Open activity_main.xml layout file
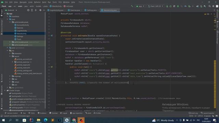219x123 pixels. (x=22, y=68)
